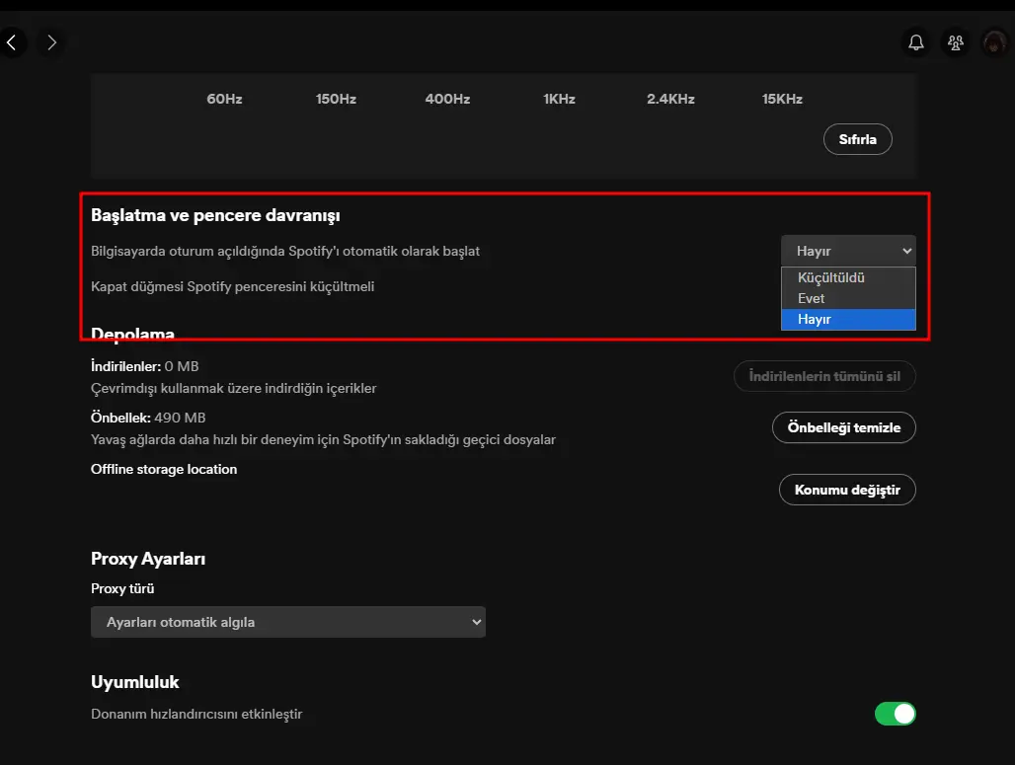Click İndirilenlerin tümünü sil button
Viewport: 1015px width, 765px height.
[824, 376]
